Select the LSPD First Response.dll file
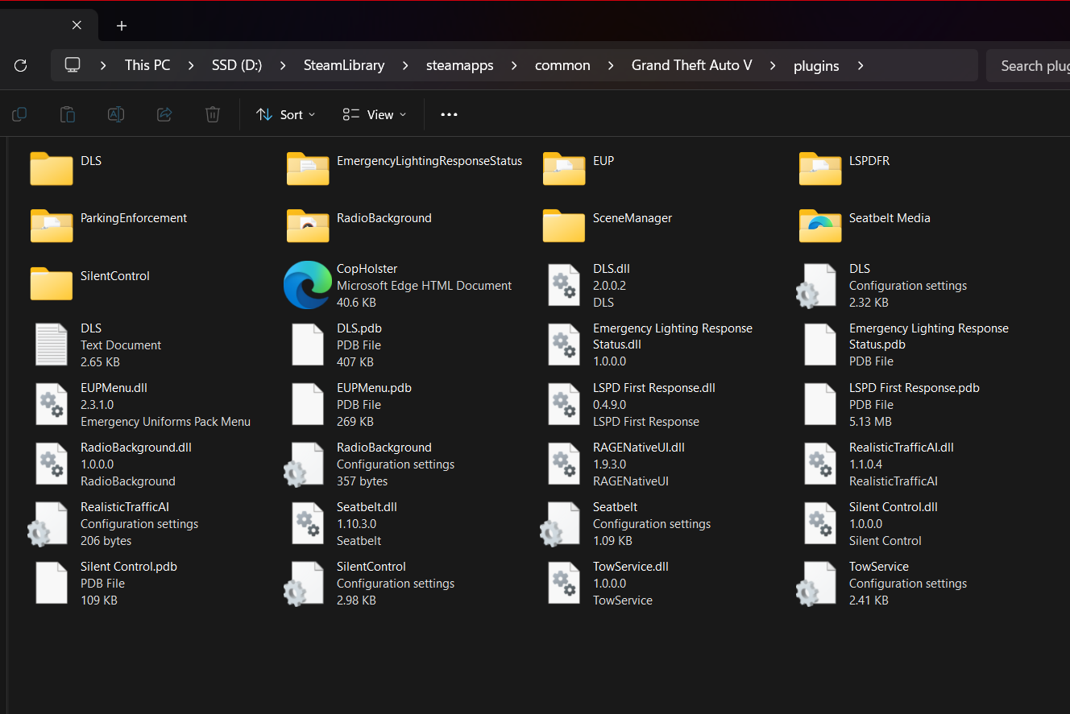 [564, 404]
